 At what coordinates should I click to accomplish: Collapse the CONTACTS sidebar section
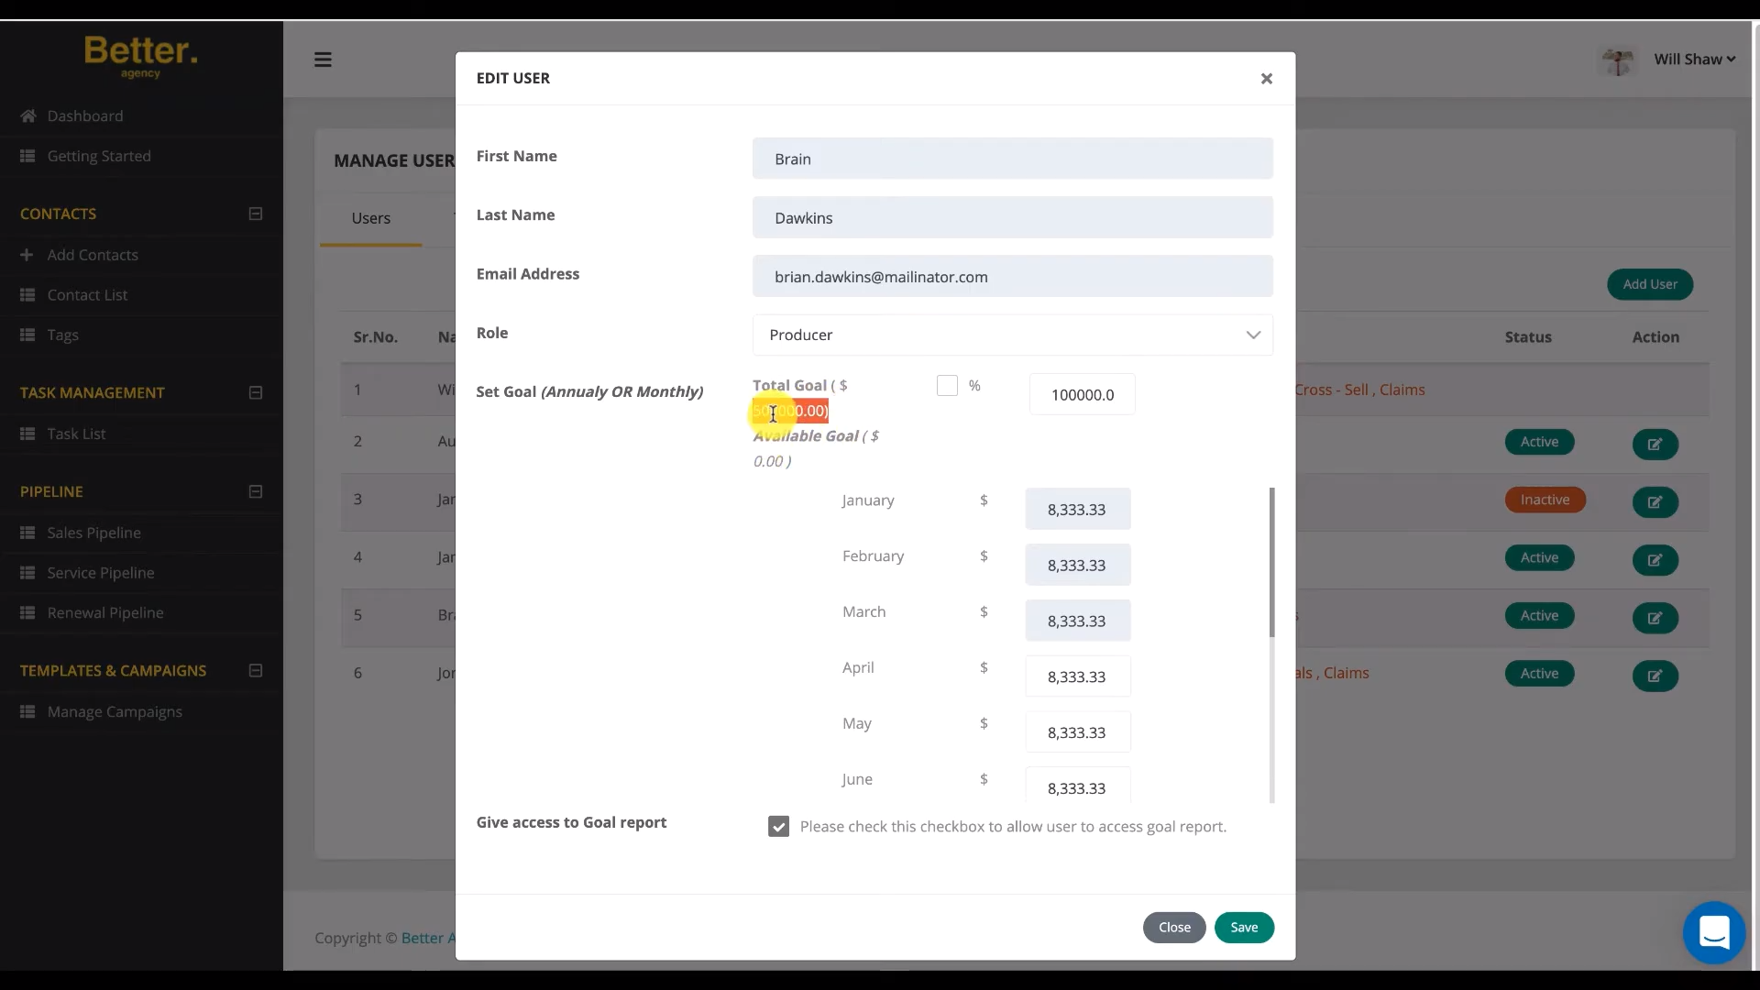click(256, 214)
